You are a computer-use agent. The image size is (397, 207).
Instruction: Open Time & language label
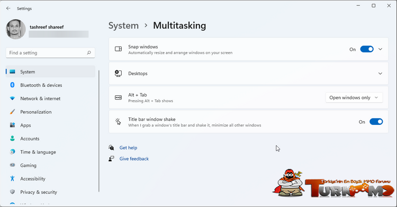pos(38,152)
